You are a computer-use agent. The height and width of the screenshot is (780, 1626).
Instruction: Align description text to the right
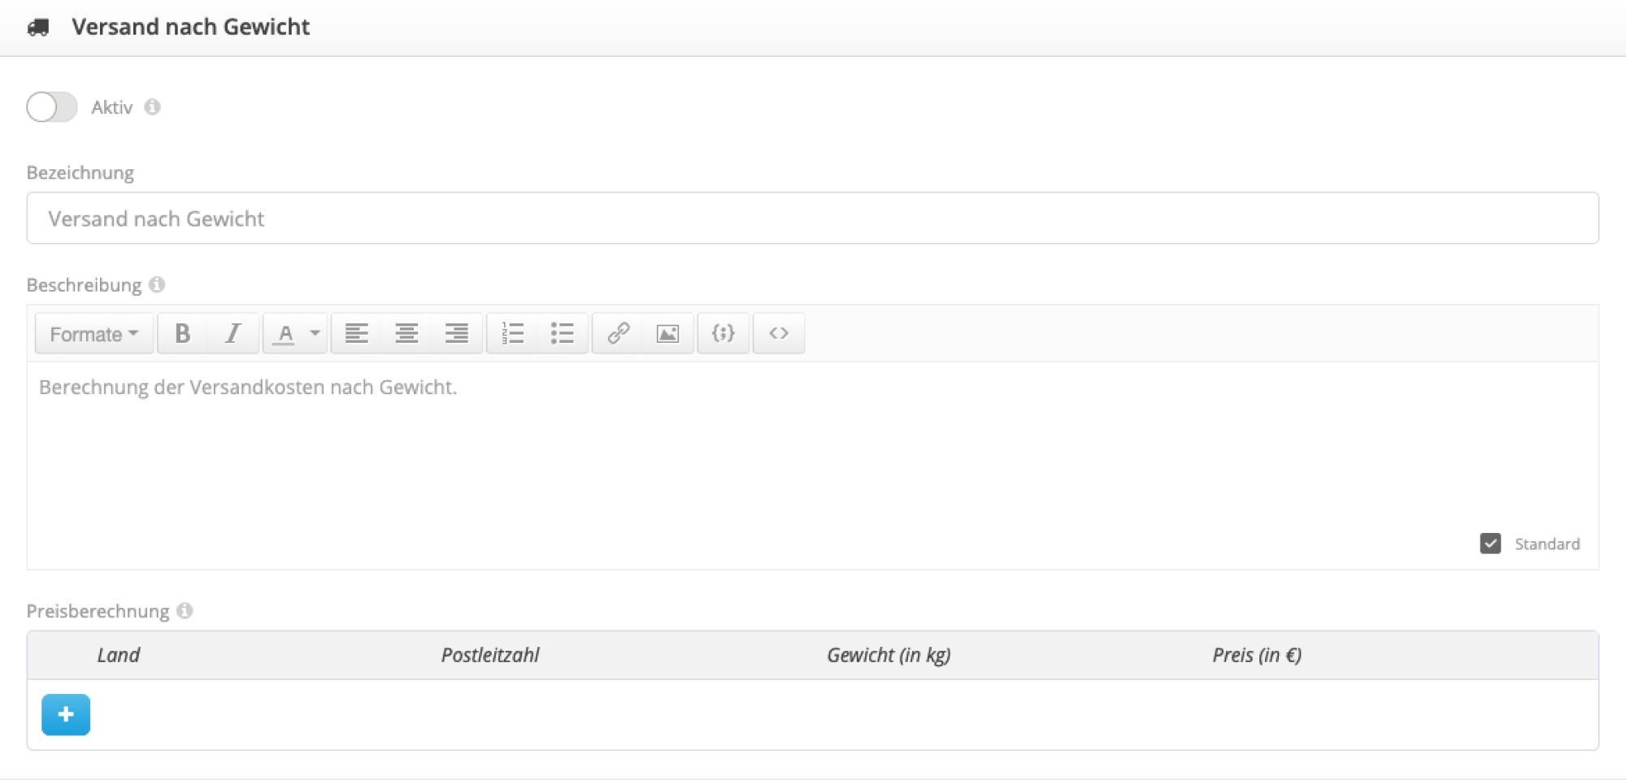pos(457,334)
